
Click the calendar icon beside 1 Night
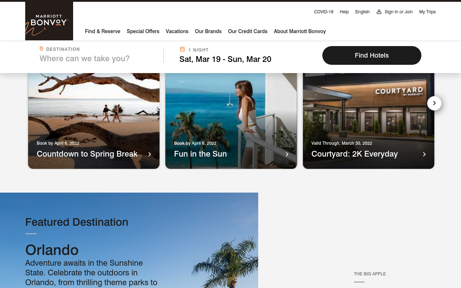(x=182, y=49)
